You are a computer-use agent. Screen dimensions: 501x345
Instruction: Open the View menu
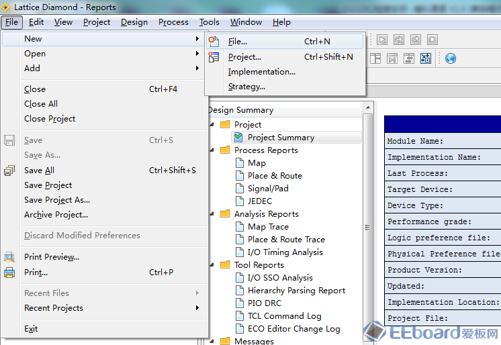tap(63, 22)
